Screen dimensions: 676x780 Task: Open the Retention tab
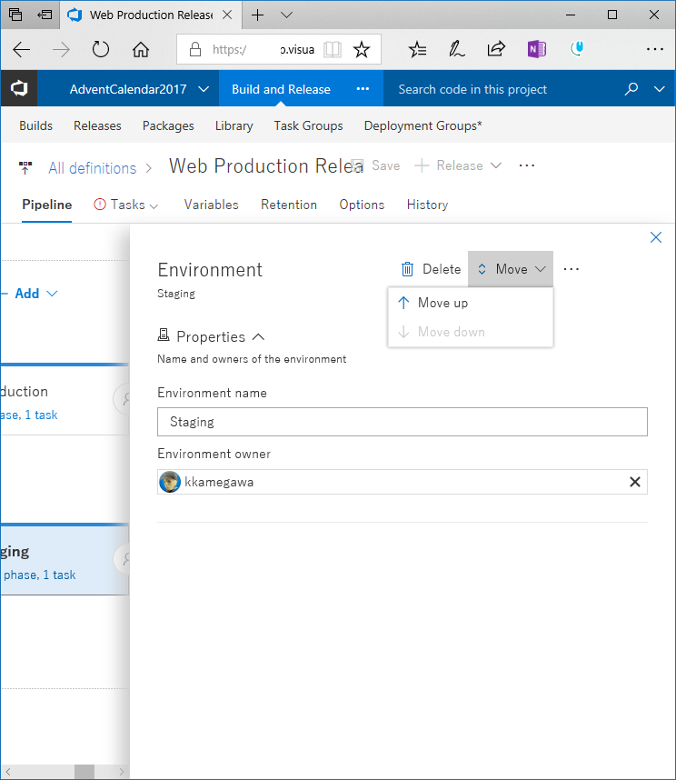coord(289,205)
